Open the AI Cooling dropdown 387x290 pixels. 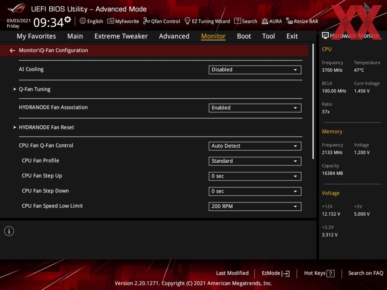coord(255,70)
